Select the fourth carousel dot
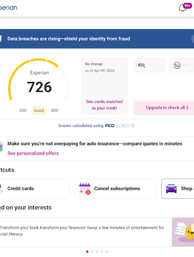Image resolution: width=194 pixels, height=257 pixels. [102, 251]
